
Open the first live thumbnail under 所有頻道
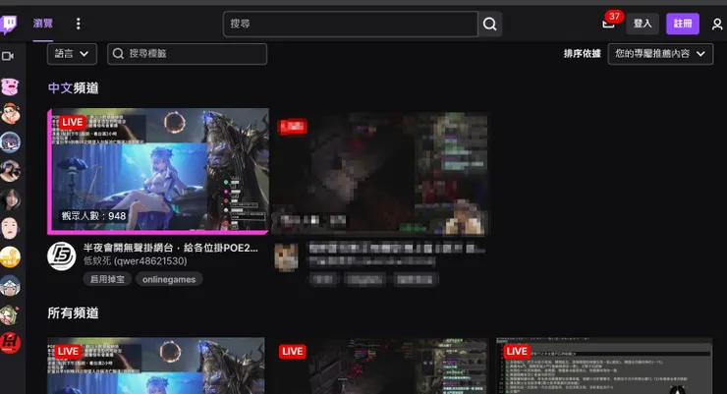(156, 366)
